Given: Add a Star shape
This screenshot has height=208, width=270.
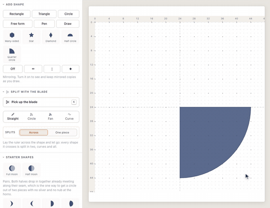Looking at the screenshot, I should pyautogui.click(x=31, y=37).
